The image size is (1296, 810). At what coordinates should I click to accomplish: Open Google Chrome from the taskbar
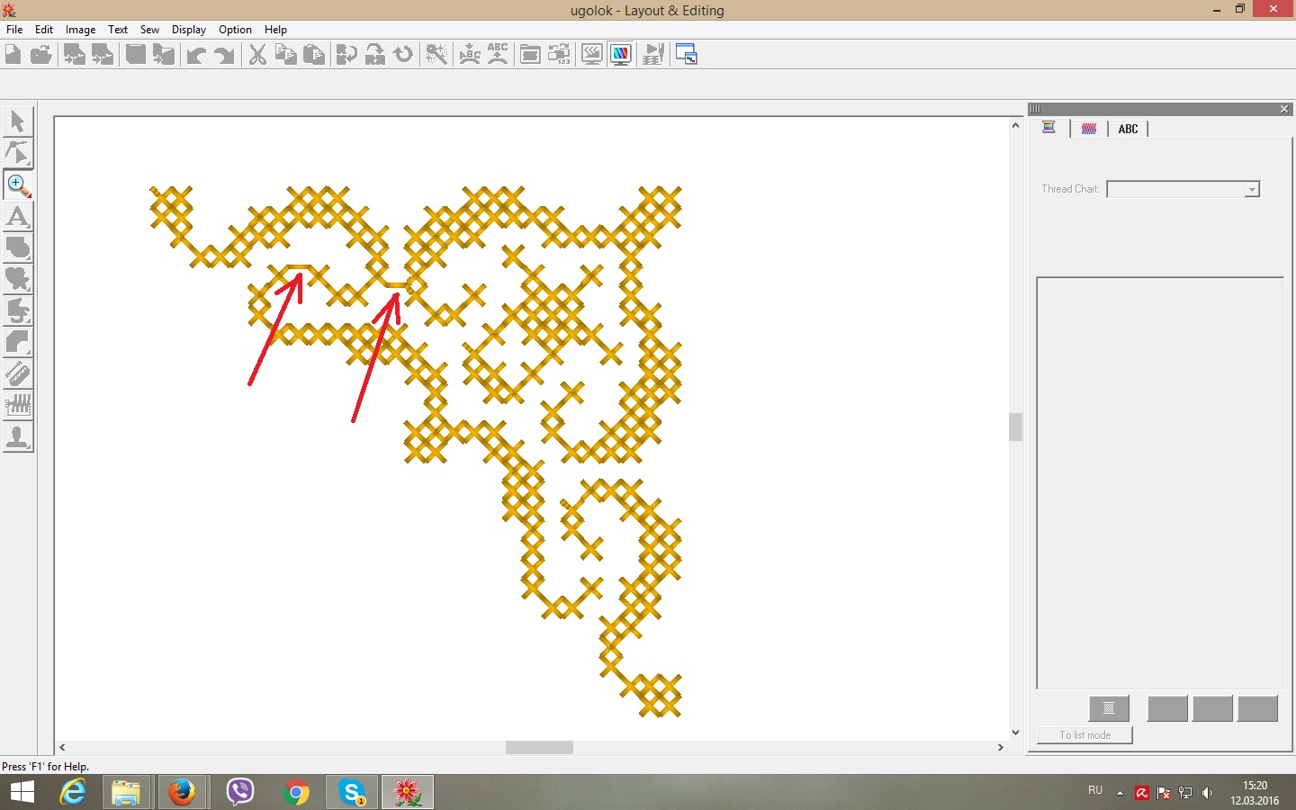point(295,792)
